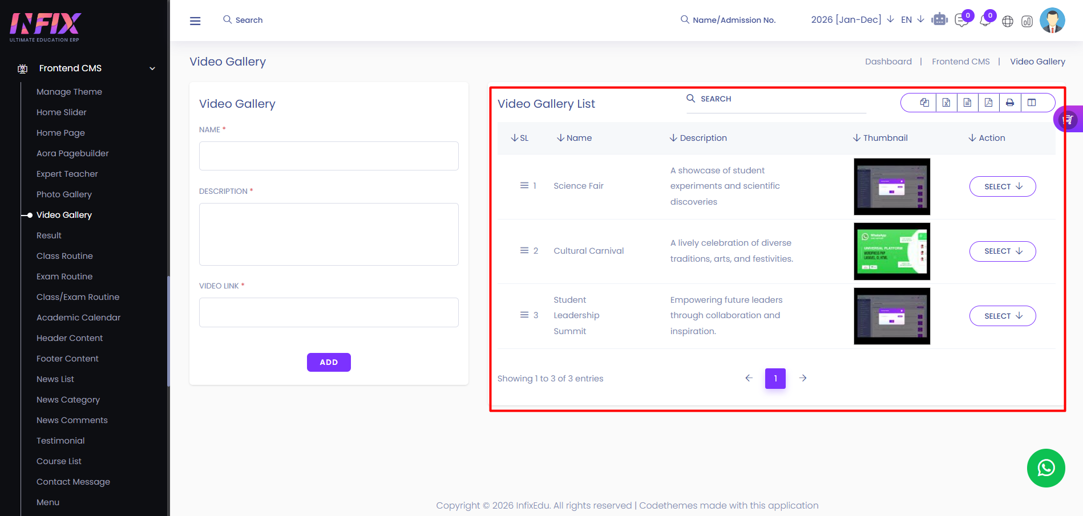Open the reports chart icon
The height and width of the screenshot is (516, 1083).
[x=1027, y=22]
